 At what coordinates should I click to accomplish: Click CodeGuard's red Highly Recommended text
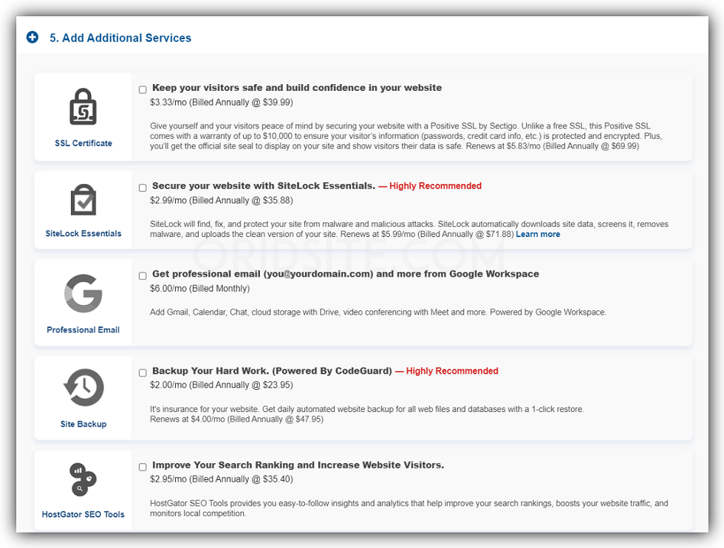point(446,371)
